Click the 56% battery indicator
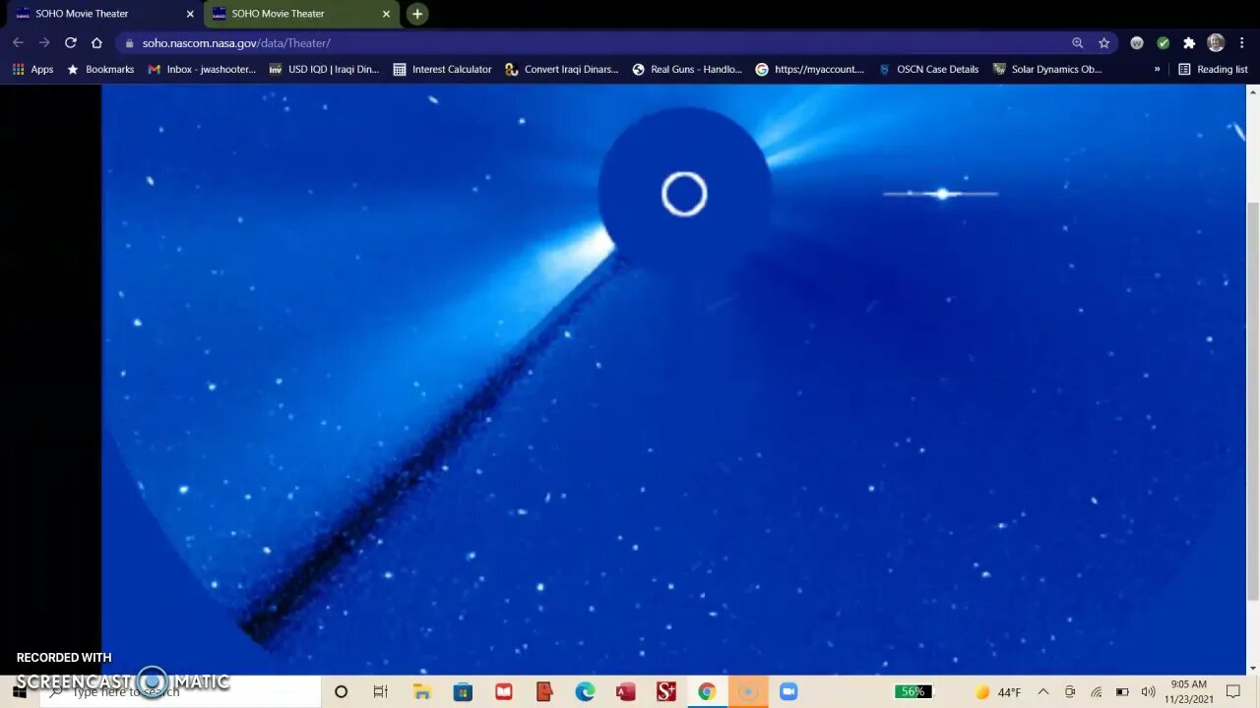This screenshot has width=1260, height=708. 913,691
